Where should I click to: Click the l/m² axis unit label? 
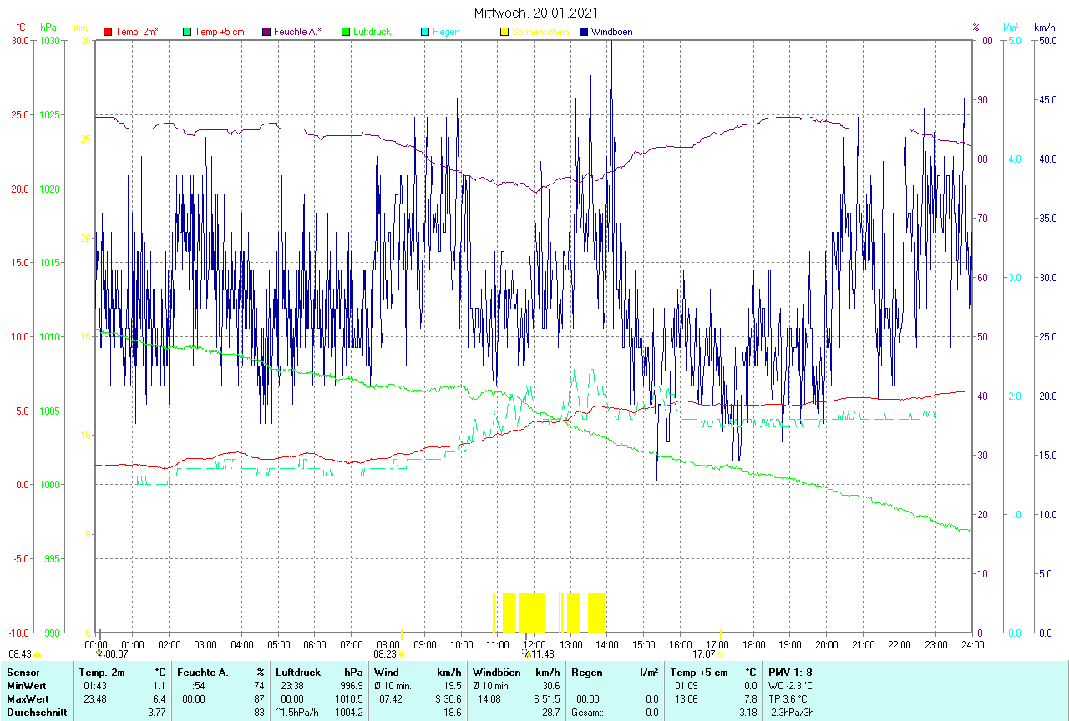click(1011, 28)
